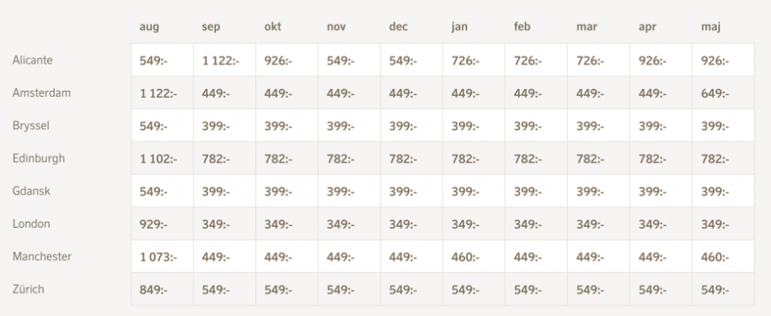The height and width of the screenshot is (316, 771).
Task: Click Amsterdam August price 1 122:-
Action: [158, 92]
